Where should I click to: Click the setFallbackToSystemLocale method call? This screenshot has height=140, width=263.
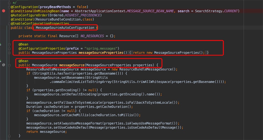(x=78, y=103)
